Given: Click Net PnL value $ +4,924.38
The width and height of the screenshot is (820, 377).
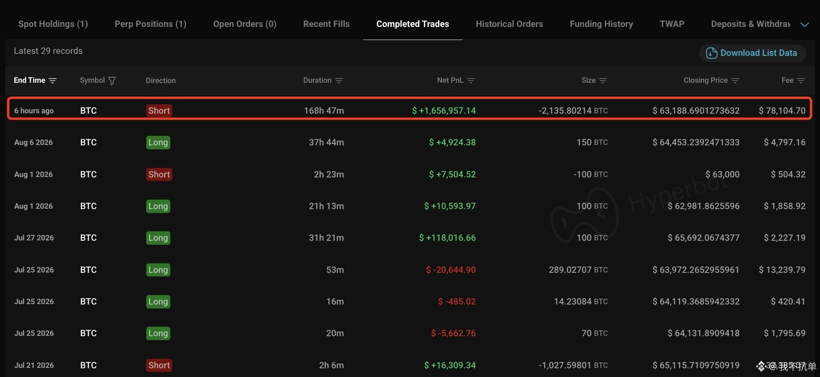Looking at the screenshot, I should coord(452,142).
